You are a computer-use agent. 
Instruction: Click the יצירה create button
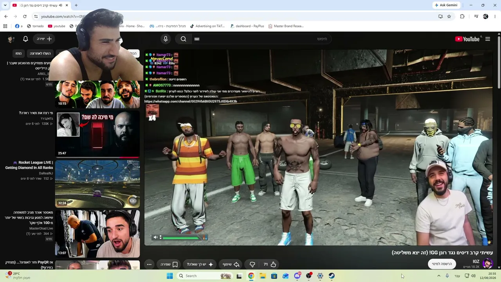tap(44, 39)
